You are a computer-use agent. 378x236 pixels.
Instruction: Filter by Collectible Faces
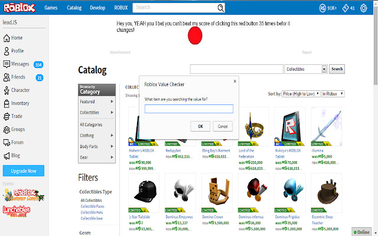[92, 206]
